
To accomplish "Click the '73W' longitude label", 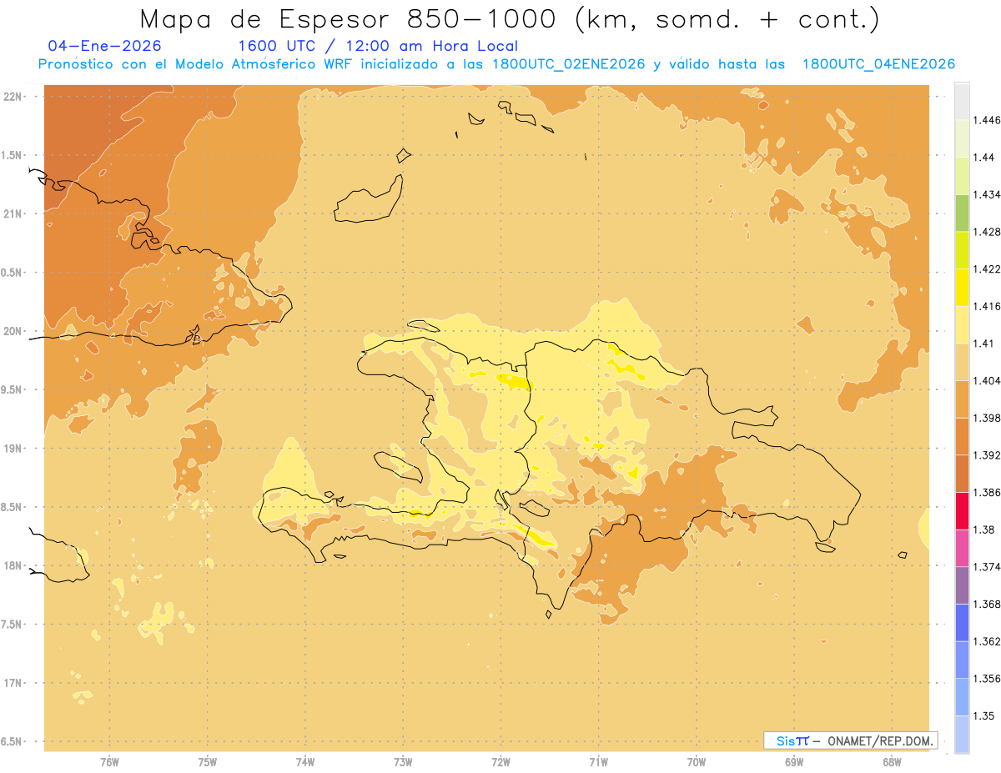I will click(403, 762).
